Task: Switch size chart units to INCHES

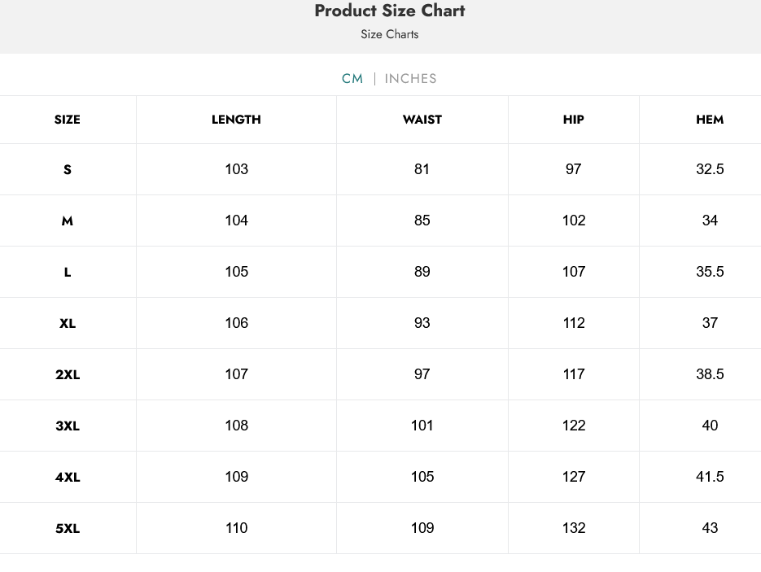Action: 410,79
